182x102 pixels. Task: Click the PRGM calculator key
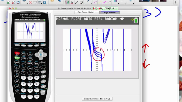pos(30,64)
